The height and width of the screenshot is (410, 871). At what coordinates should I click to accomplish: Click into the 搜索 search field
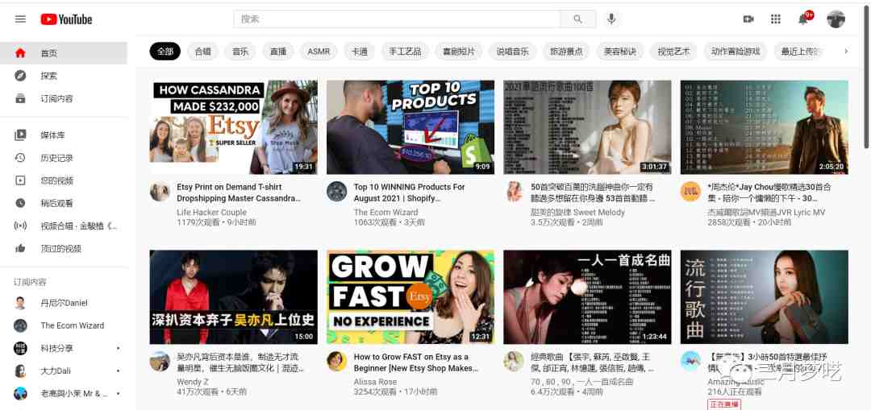coord(397,19)
